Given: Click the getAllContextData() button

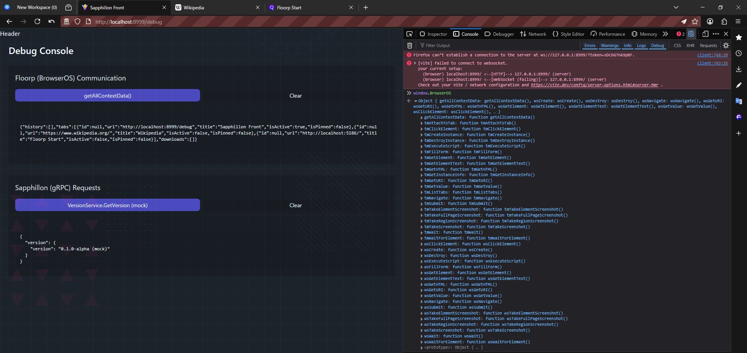Looking at the screenshot, I should point(107,95).
